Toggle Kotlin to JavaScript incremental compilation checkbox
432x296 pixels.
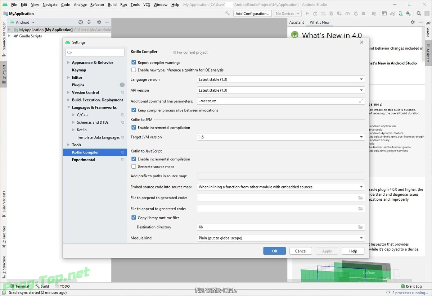[134, 159]
